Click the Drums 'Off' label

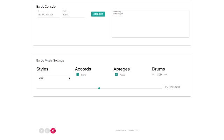point(153,74)
